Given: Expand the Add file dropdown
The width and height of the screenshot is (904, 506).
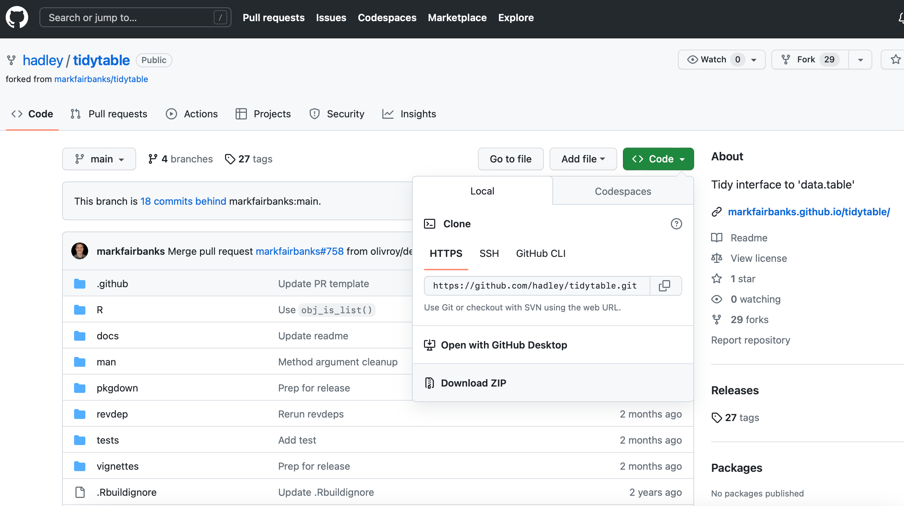Looking at the screenshot, I should pos(583,159).
